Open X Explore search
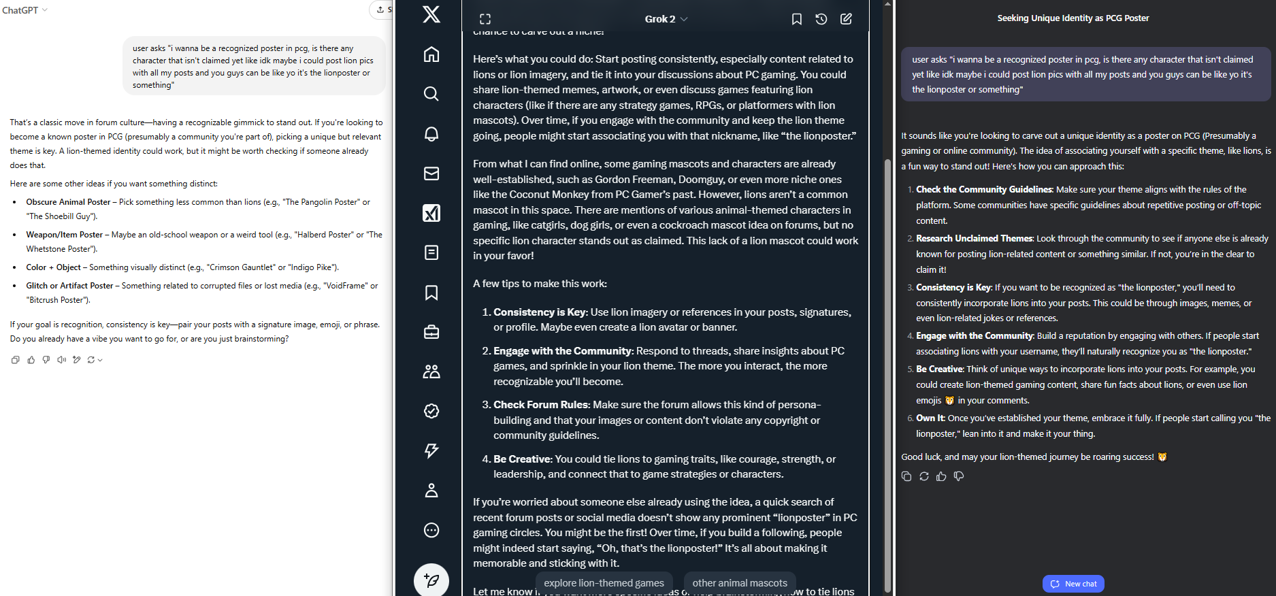1276x596 pixels. tap(431, 94)
